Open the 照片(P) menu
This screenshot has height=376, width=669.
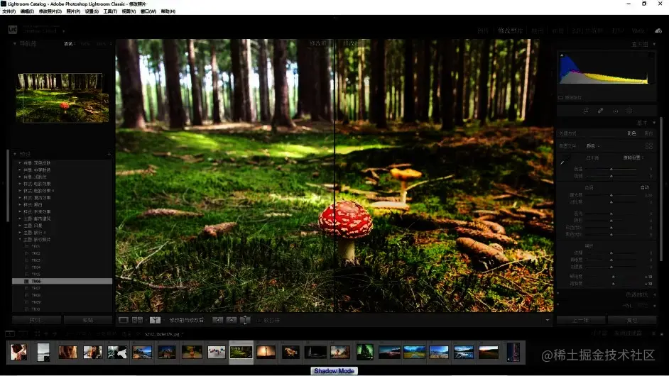[73, 11]
